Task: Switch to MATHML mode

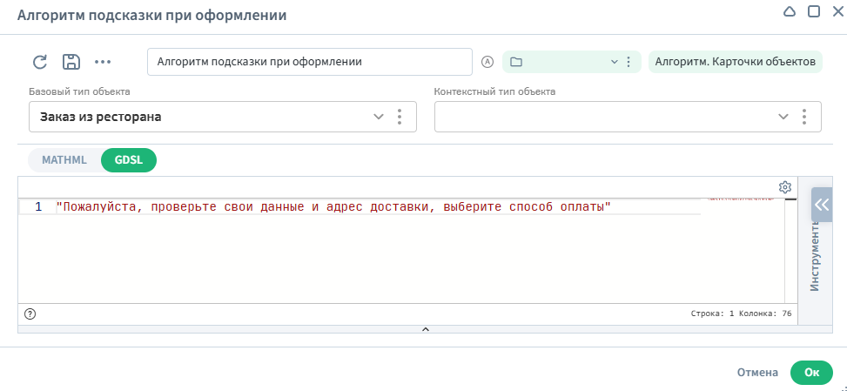Action: point(65,160)
